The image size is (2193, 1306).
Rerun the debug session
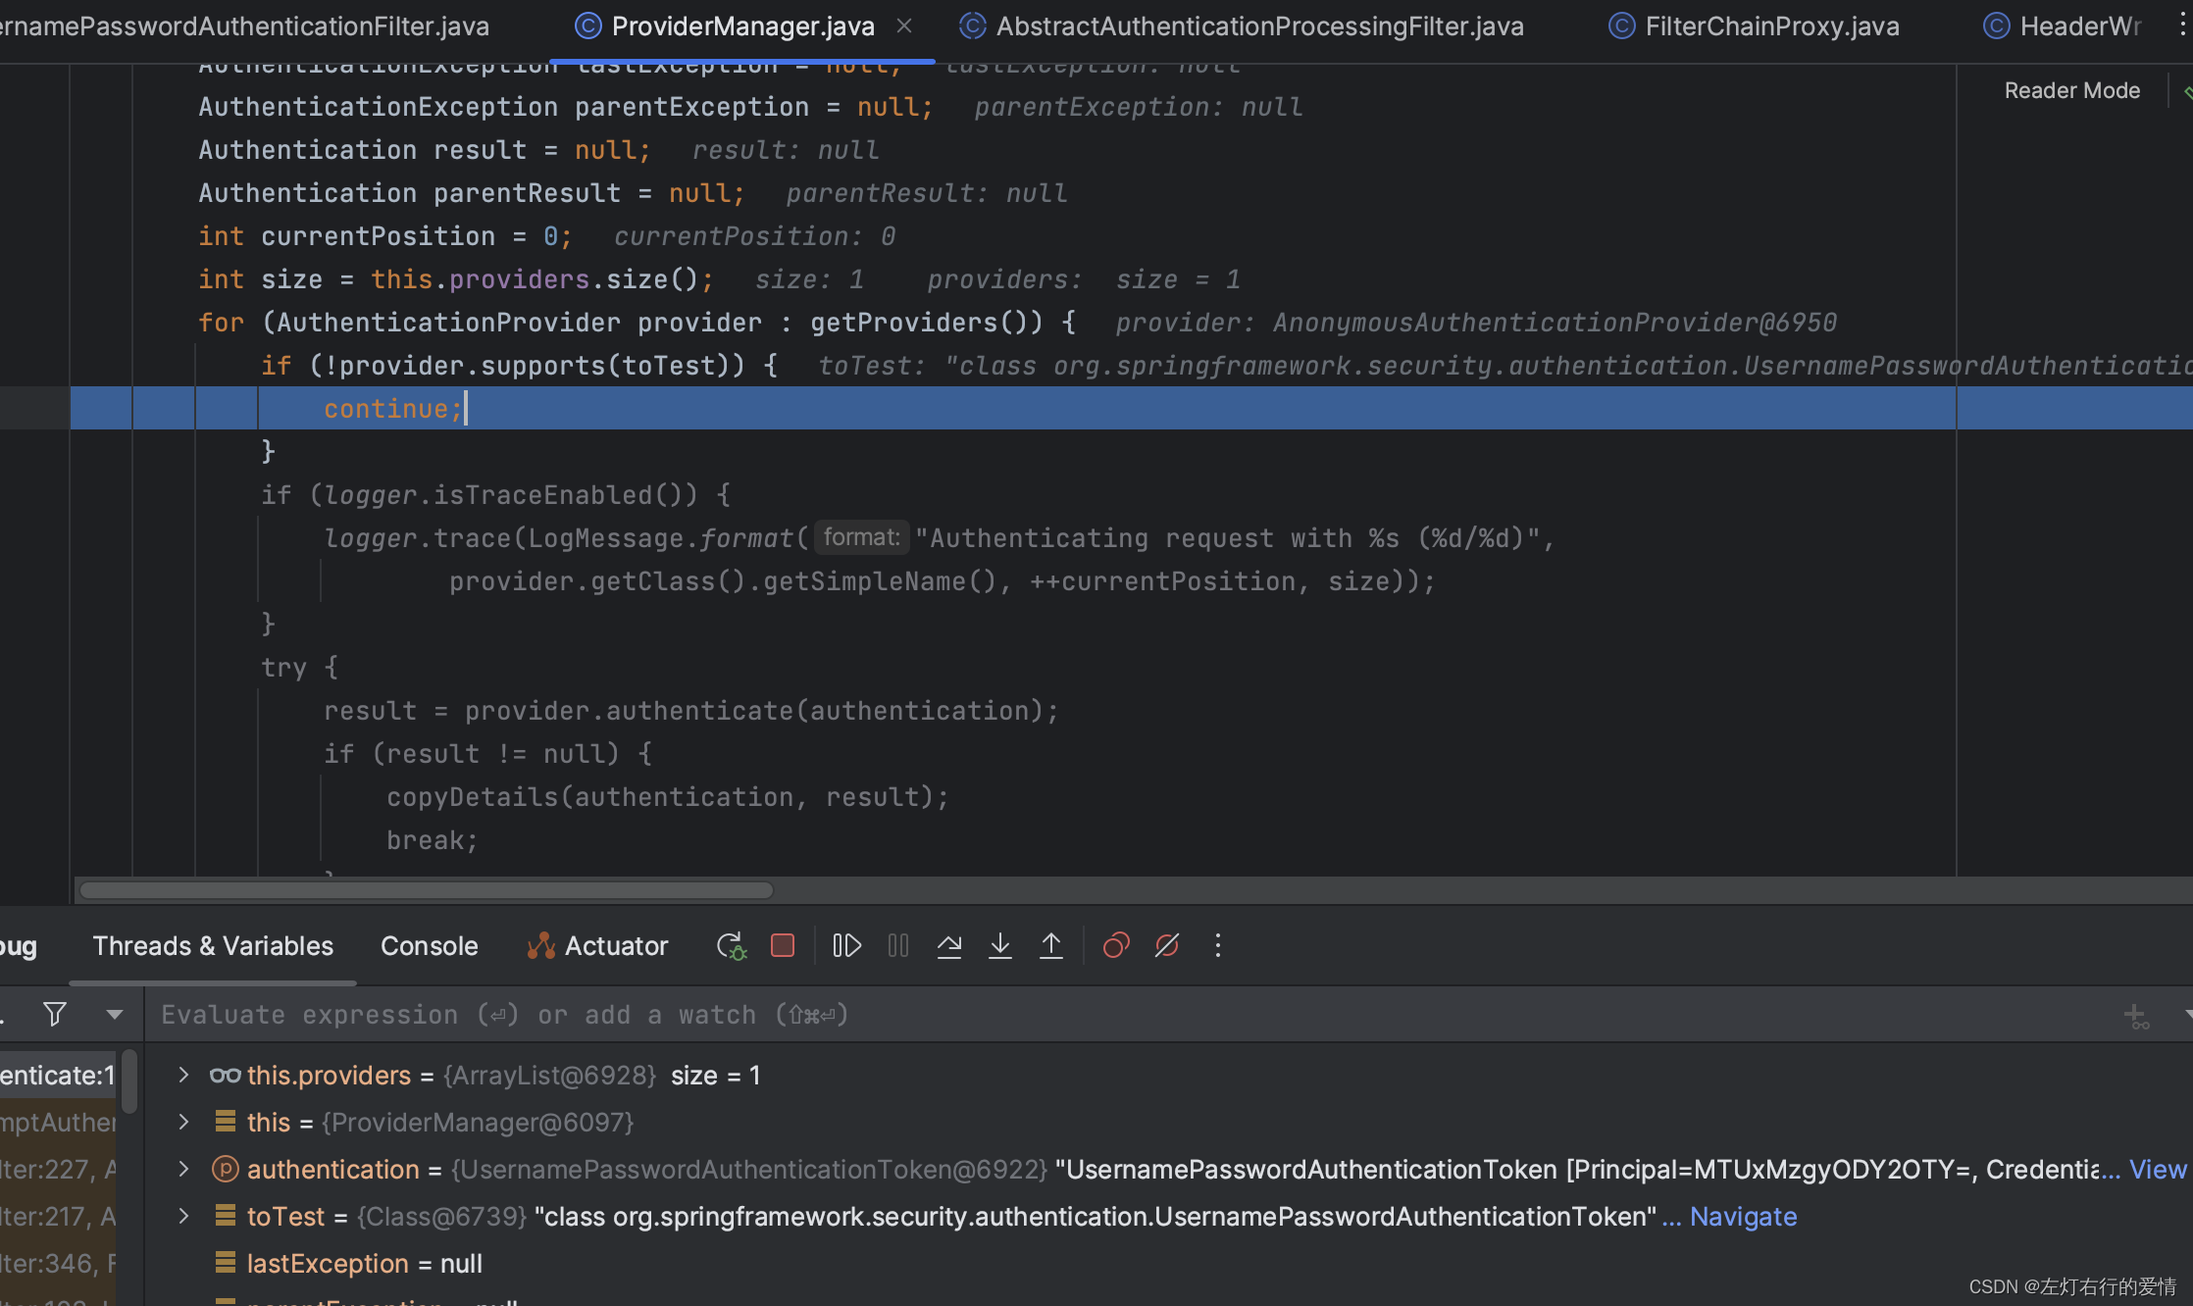click(x=731, y=946)
